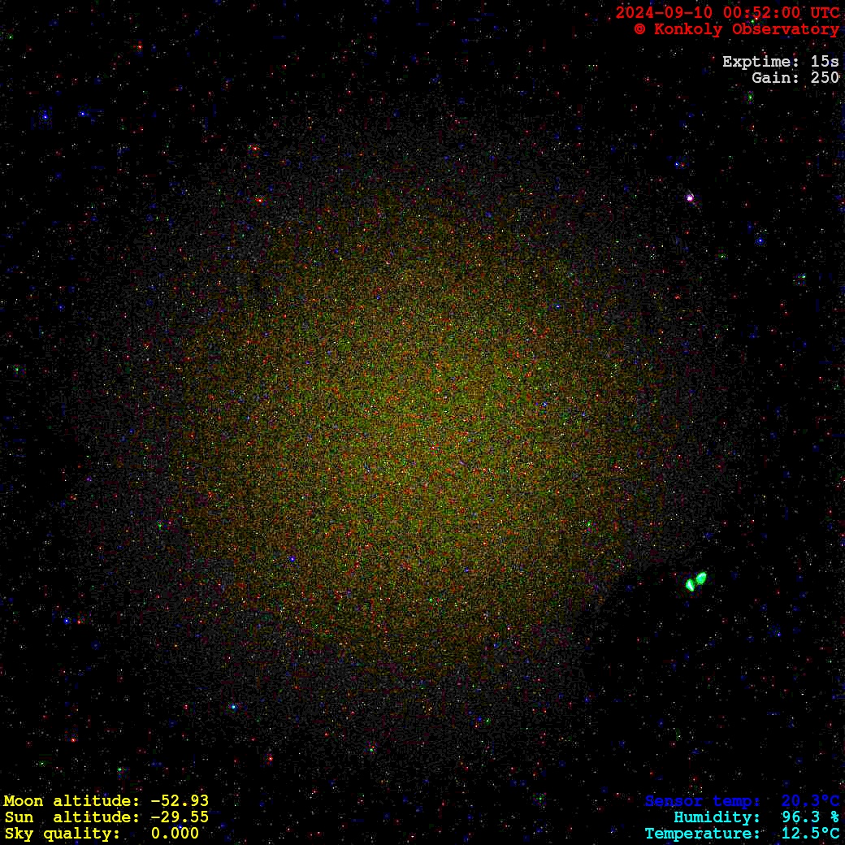Click the bright green double blob
The height and width of the screenshot is (845, 845).
point(695,581)
